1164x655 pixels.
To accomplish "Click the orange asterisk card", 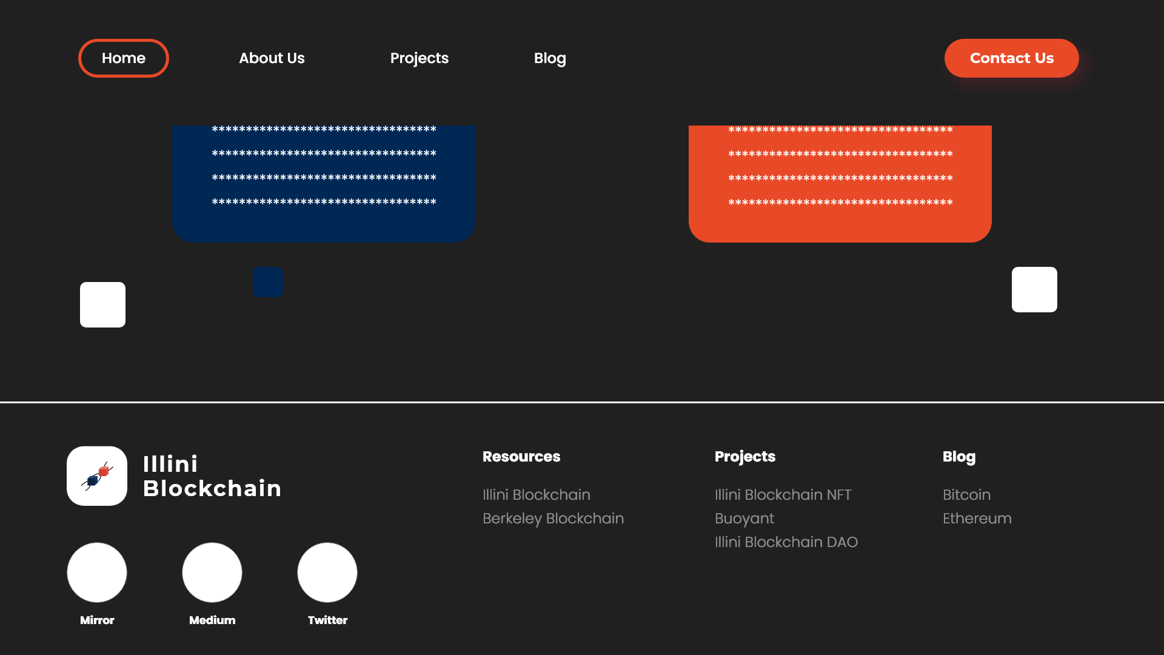I will [x=840, y=182].
